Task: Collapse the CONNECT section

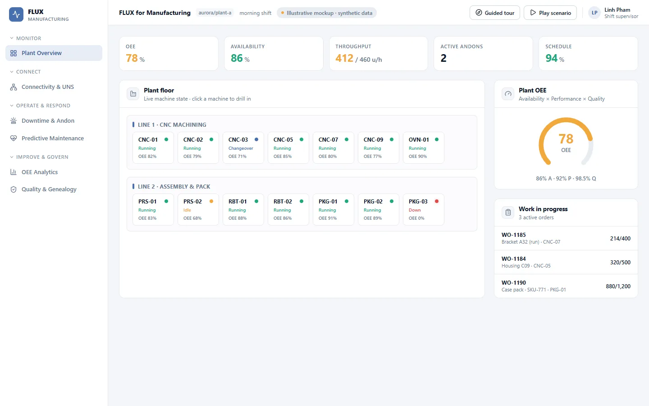Action: (26, 72)
